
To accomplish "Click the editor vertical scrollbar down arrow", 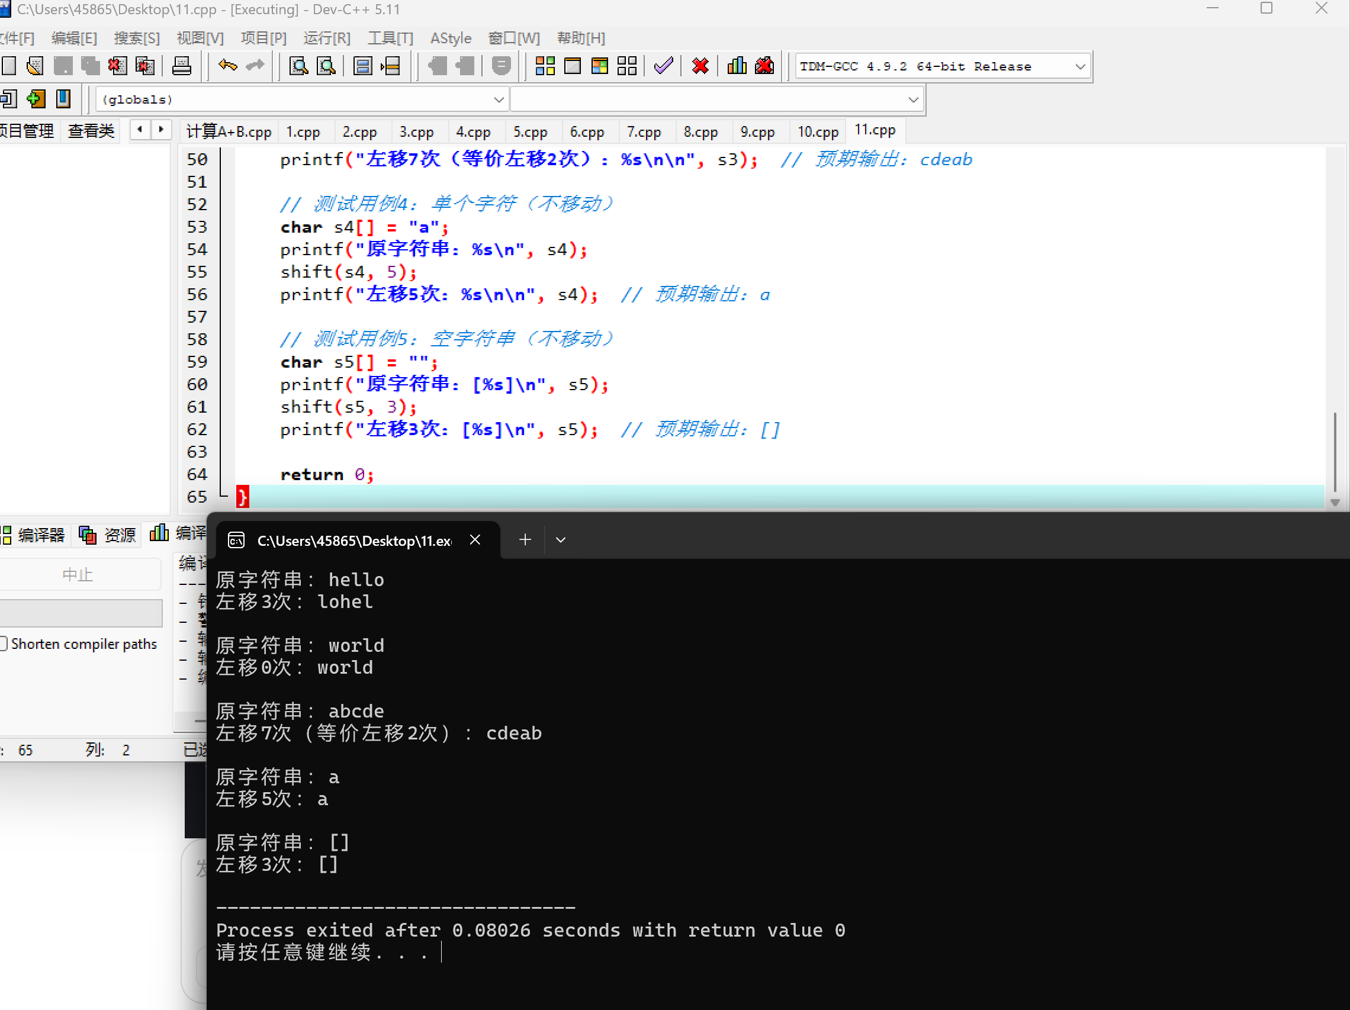I will pos(1335,501).
